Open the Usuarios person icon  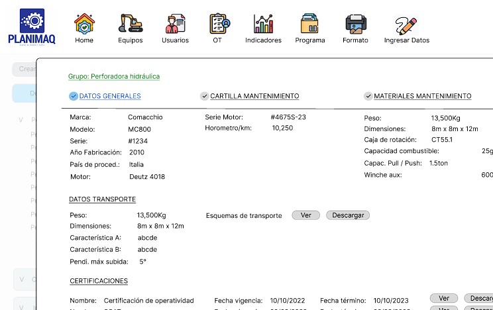pyautogui.click(x=175, y=24)
